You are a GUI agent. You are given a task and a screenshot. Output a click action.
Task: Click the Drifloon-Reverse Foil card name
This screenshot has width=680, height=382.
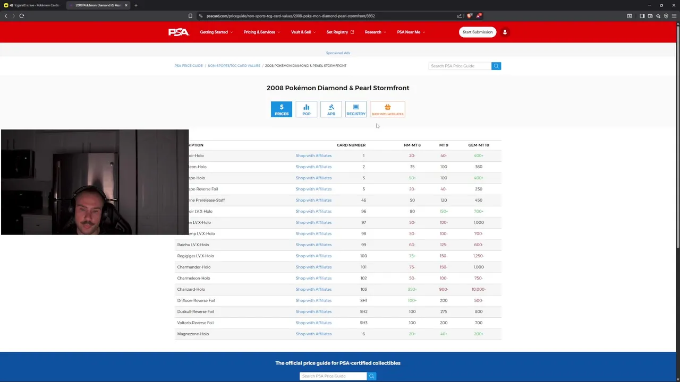click(196, 300)
